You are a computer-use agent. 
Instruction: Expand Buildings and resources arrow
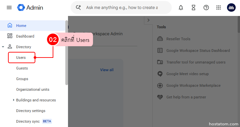13,100
